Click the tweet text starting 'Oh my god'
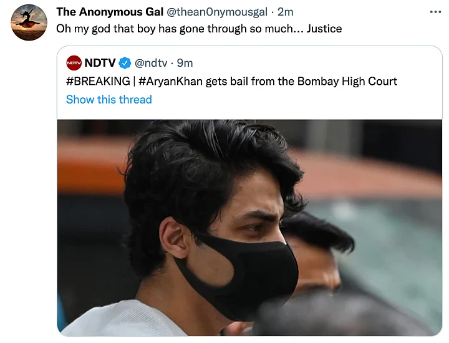Viewport: 449px width, 343px height. click(199, 29)
